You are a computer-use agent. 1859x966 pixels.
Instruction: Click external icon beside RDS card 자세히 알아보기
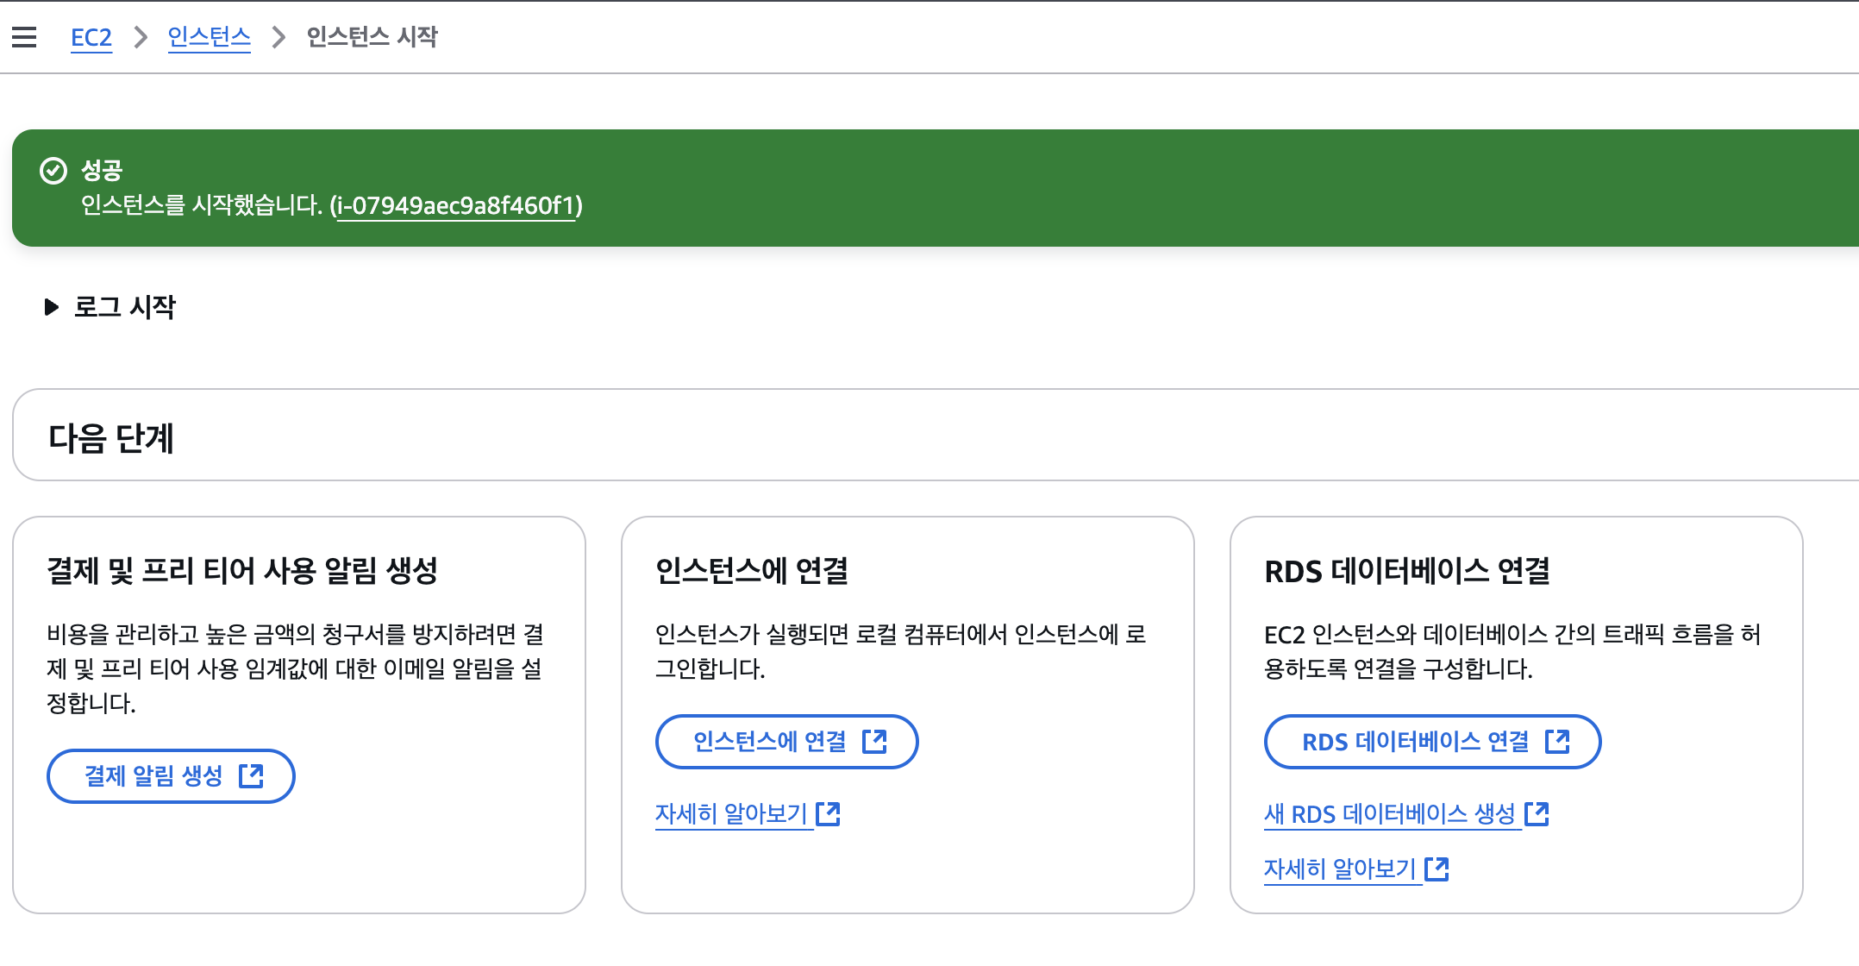pos(1437,869)
